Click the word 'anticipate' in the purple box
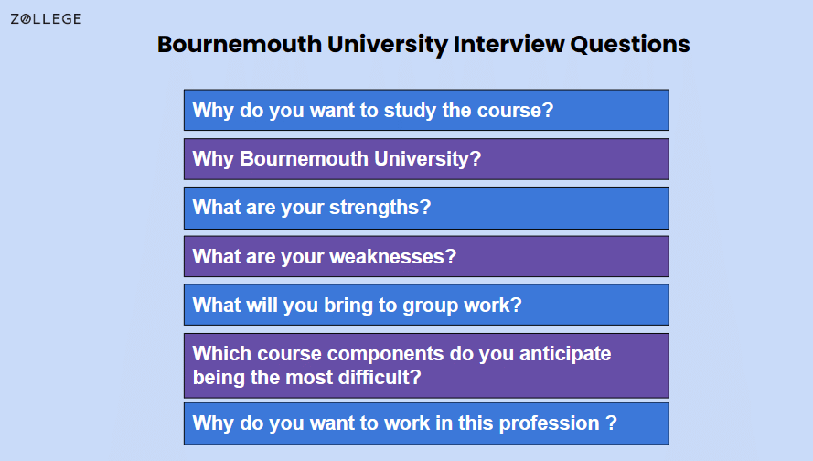813x461 pixels. tap(565, 354)
